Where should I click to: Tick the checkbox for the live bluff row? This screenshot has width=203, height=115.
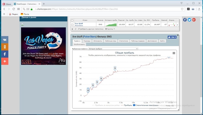point(72,25)
